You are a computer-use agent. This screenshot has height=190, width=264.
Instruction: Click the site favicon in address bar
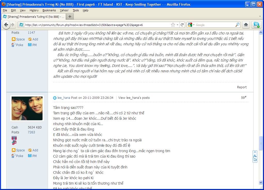click(21, 25)
